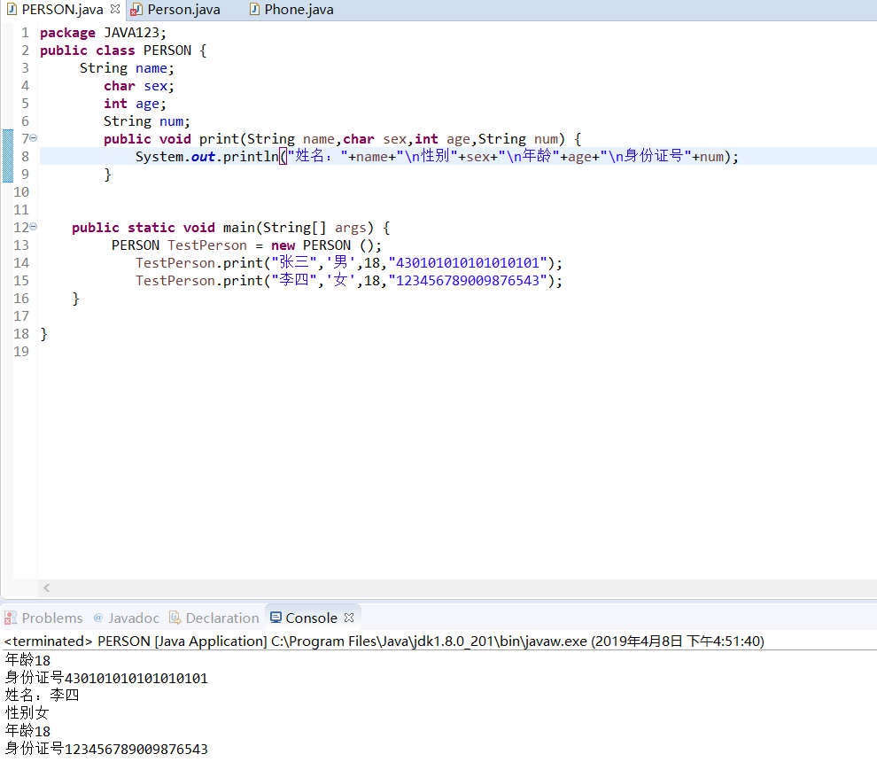Click console output '性别女'
The width and height of the screenshot is (877, 762).
coord(27,712)
